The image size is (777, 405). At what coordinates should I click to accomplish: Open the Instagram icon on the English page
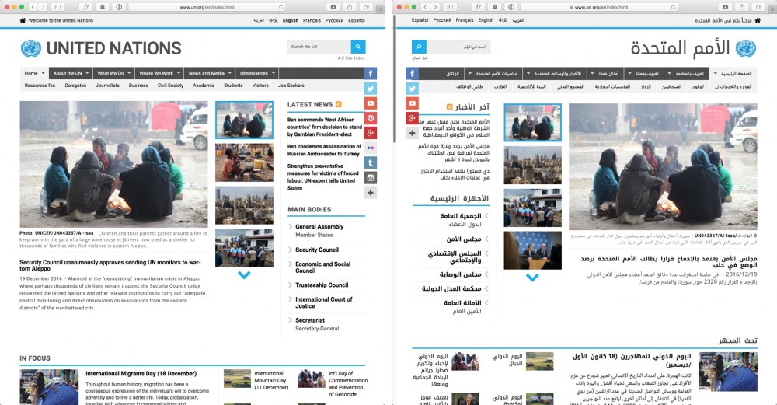[x=371, y=178]
